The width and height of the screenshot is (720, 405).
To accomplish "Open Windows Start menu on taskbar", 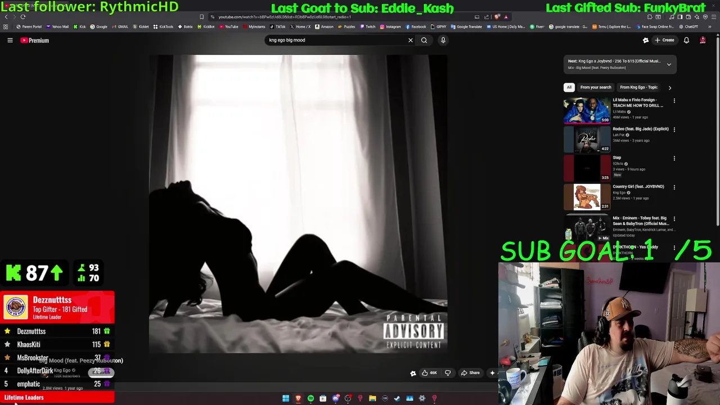I will click(286, 399).
